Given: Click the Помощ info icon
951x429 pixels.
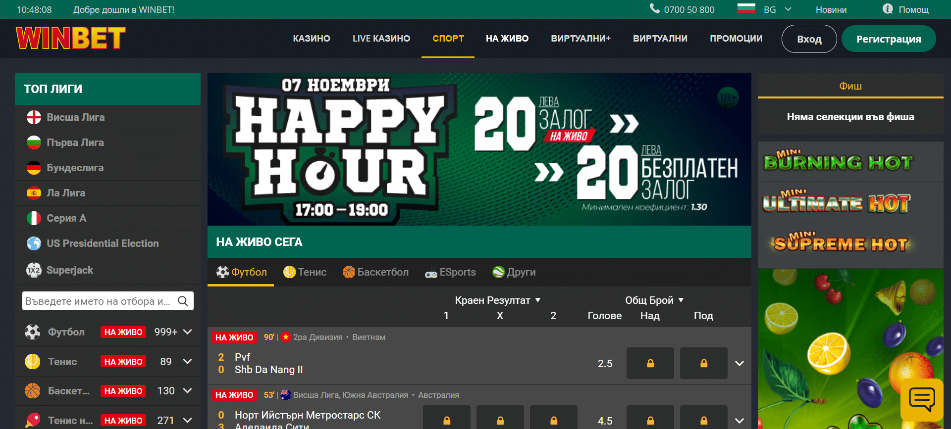Looking at the screenshot, I should 888,9.
